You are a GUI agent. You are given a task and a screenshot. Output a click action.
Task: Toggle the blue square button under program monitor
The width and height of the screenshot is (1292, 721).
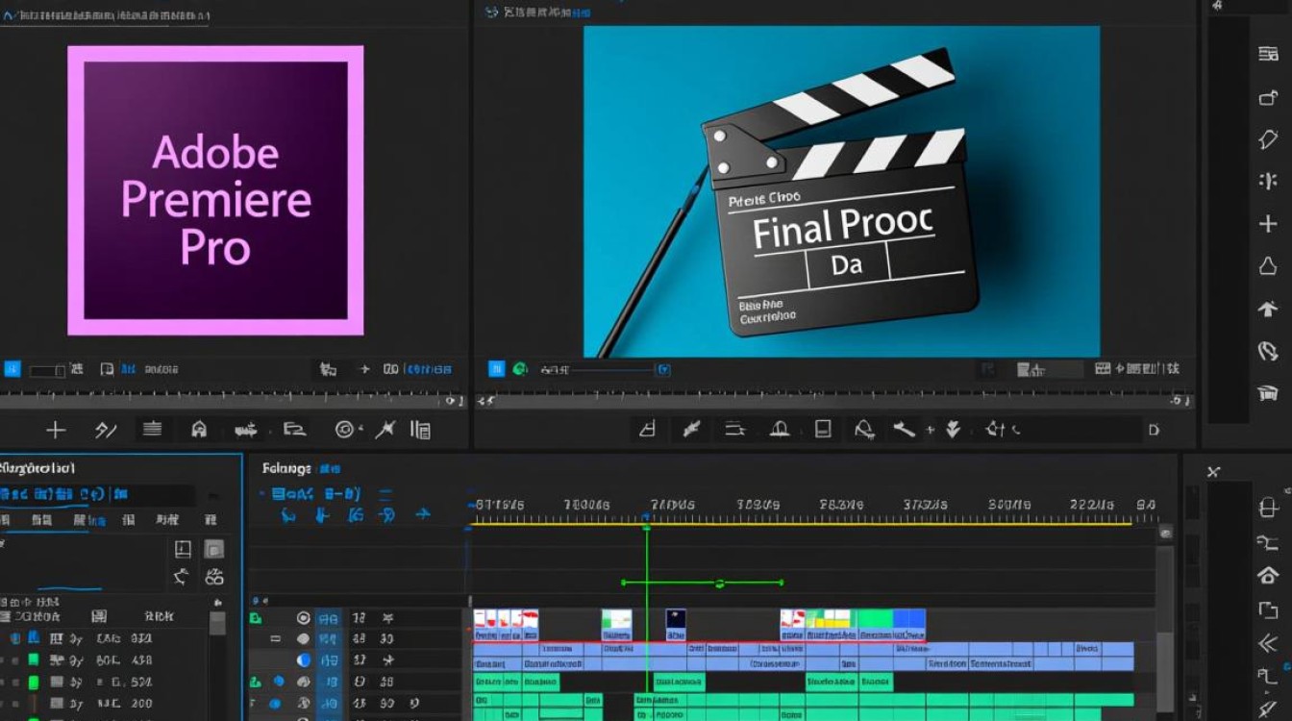(x=497, y=367)
